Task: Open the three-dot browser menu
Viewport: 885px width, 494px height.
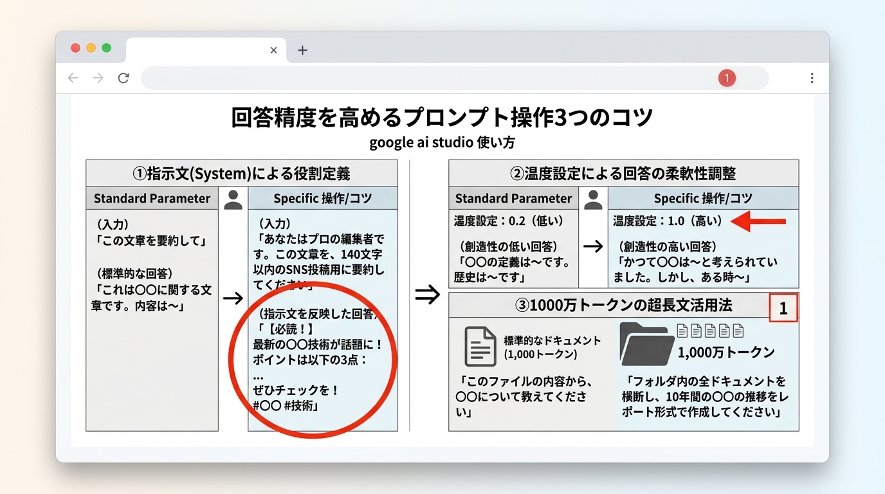Action: click(x=812, y=77)
